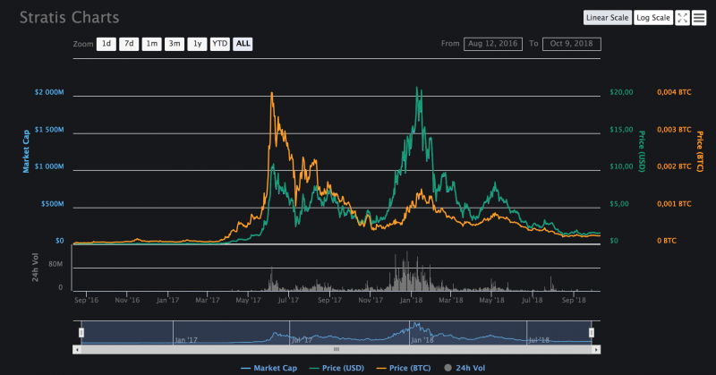The height and width of the screenshot is (375, 716).
Task: Click the $1 000M market cap axis label
Action: (x=49, y=166)
